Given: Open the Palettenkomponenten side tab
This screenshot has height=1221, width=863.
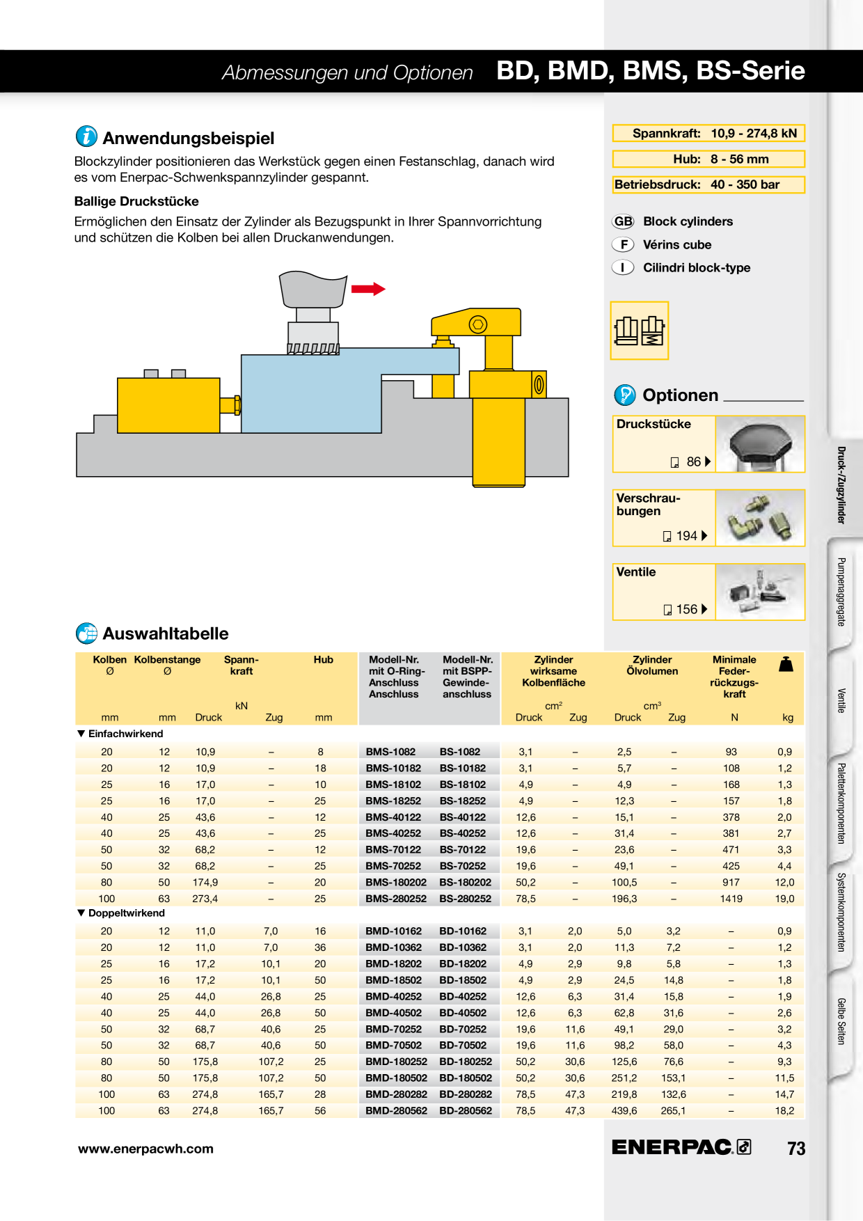Looking at the screenshot, I should 841,804.
